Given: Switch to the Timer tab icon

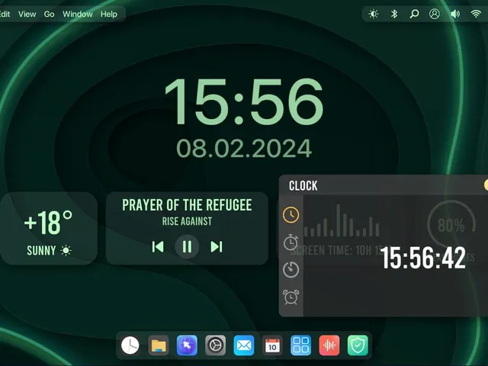Looking at the screenshot, I should point(291,269).
